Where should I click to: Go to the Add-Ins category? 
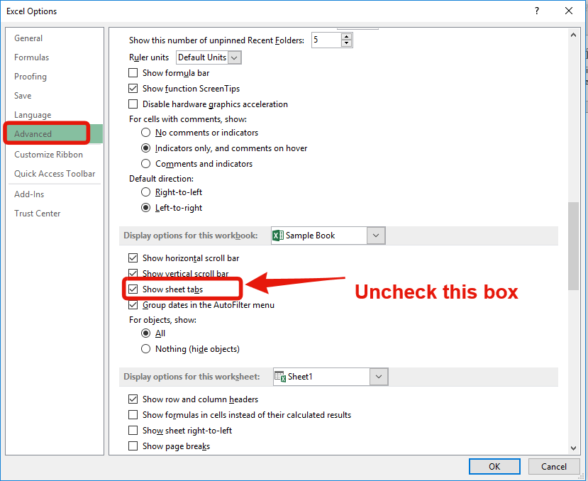click(29, 194)
